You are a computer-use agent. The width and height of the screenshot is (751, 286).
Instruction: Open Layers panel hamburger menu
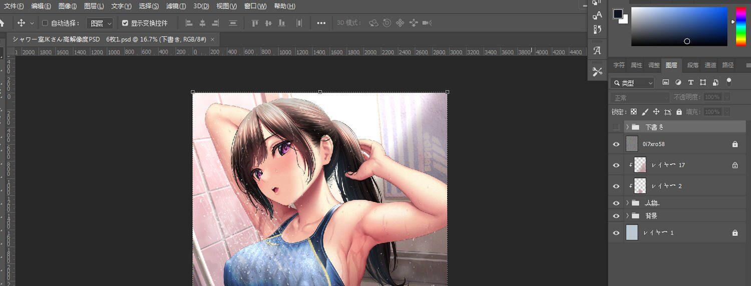pyautogui.click(x=748, y=65)
